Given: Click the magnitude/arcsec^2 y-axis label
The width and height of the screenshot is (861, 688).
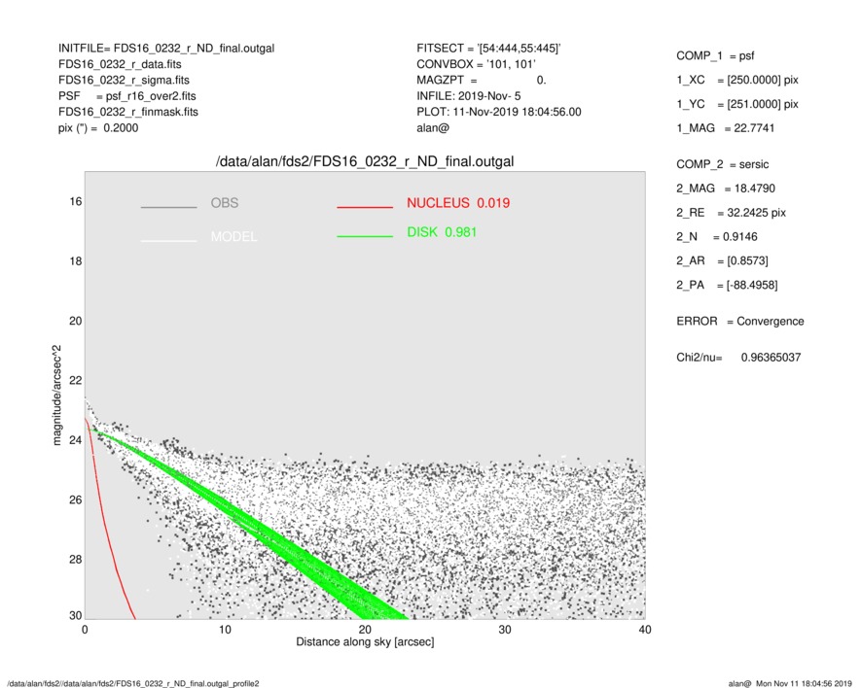Looking at the screenshot, I should [56, 396].
